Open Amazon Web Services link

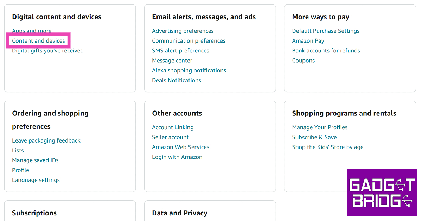180,147
